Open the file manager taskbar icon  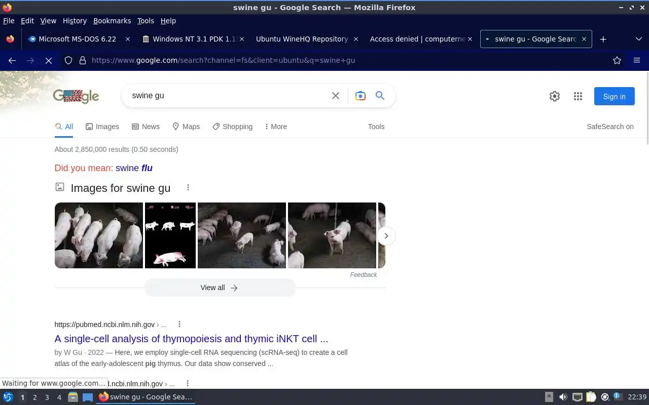coord(73,397)
